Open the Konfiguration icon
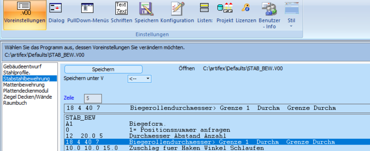Viewport: 370px width, 151px height. click(177, 8)
